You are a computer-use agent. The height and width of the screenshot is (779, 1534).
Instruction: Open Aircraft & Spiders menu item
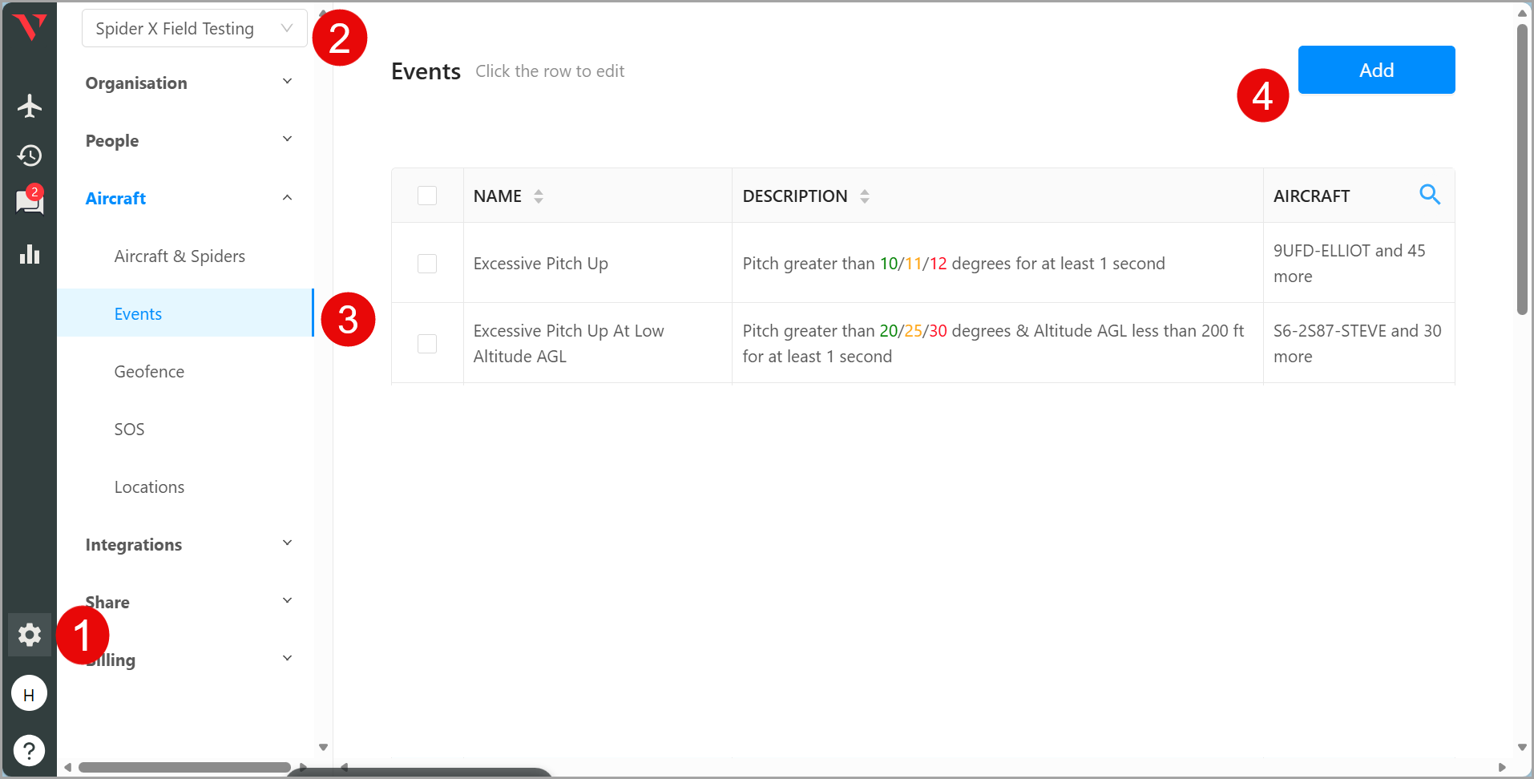[180, 256]
